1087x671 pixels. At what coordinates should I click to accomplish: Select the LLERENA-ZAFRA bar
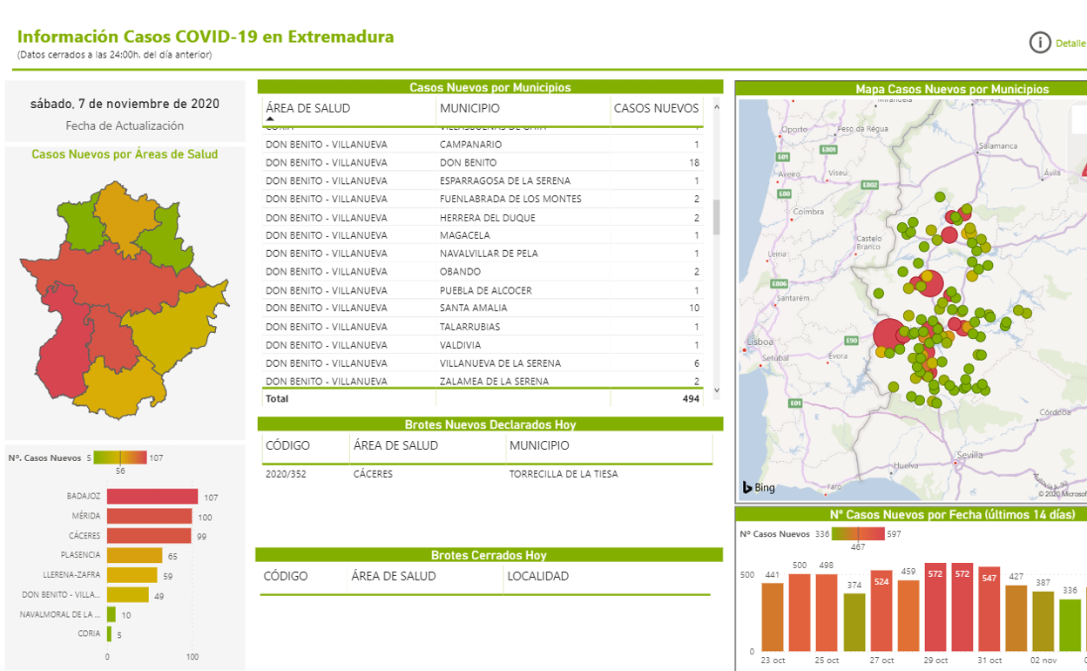pyautogui.click(x=132, y=575)
